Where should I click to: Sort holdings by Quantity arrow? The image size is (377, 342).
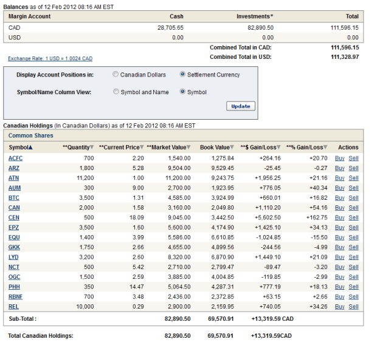point(92,148)
